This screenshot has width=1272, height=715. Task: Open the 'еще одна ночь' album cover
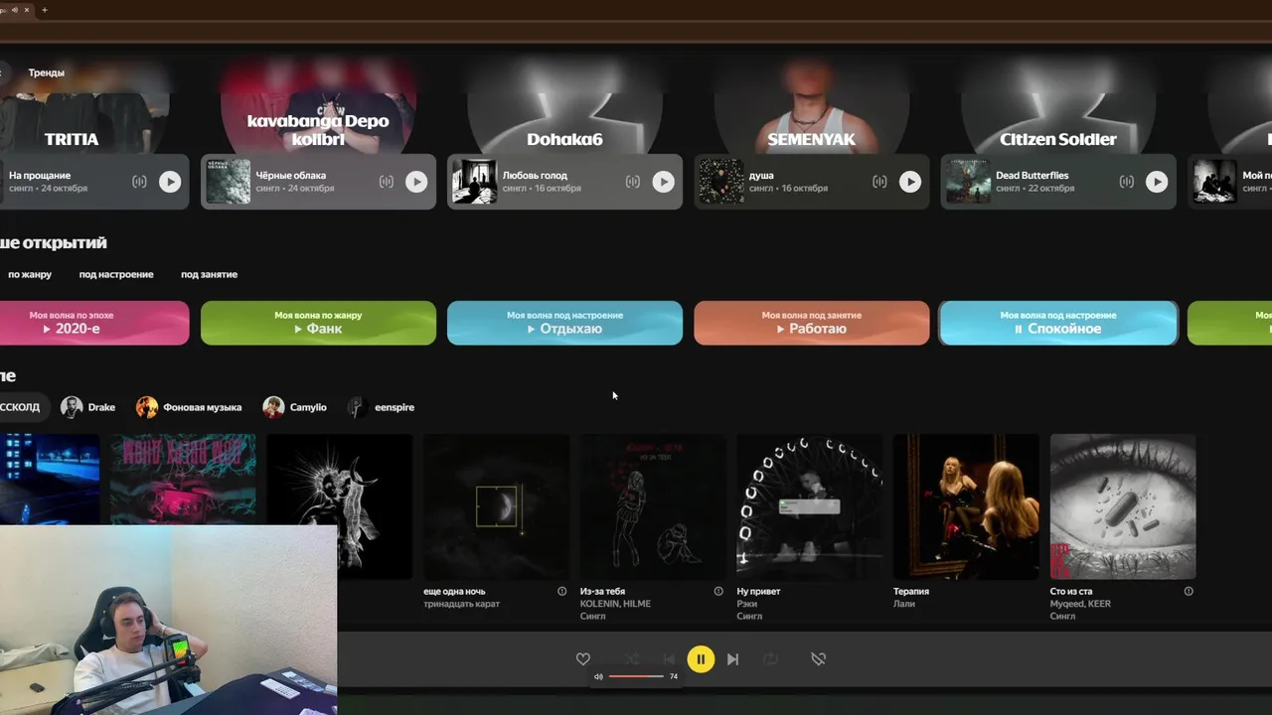[496, 506]
